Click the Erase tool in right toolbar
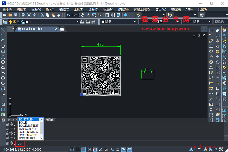The height and width of the screenshot is (152, 228). 218,30
